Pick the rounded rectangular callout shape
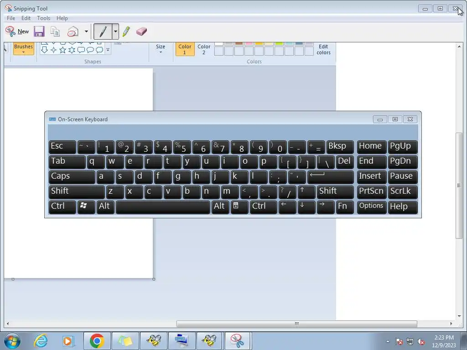 pyautogui.click(x=81, y=50)
